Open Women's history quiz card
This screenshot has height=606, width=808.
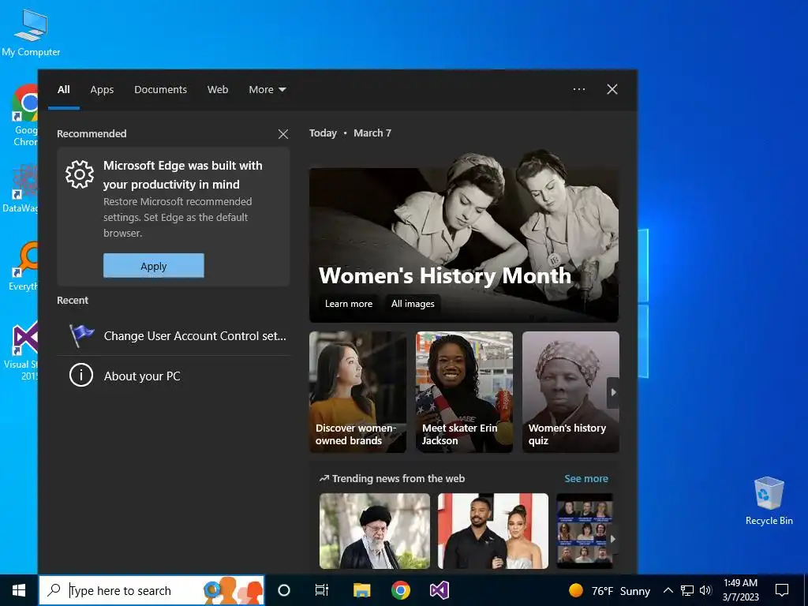tap(570, 392)
